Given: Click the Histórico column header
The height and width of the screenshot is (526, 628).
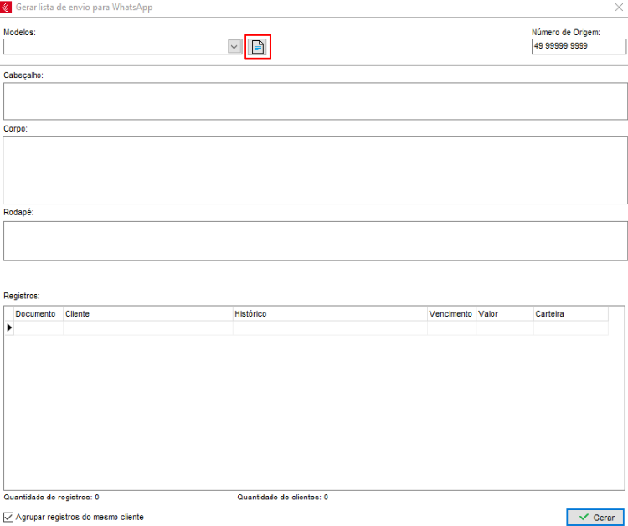Looking at the screenshot, I should pos(329,314).
